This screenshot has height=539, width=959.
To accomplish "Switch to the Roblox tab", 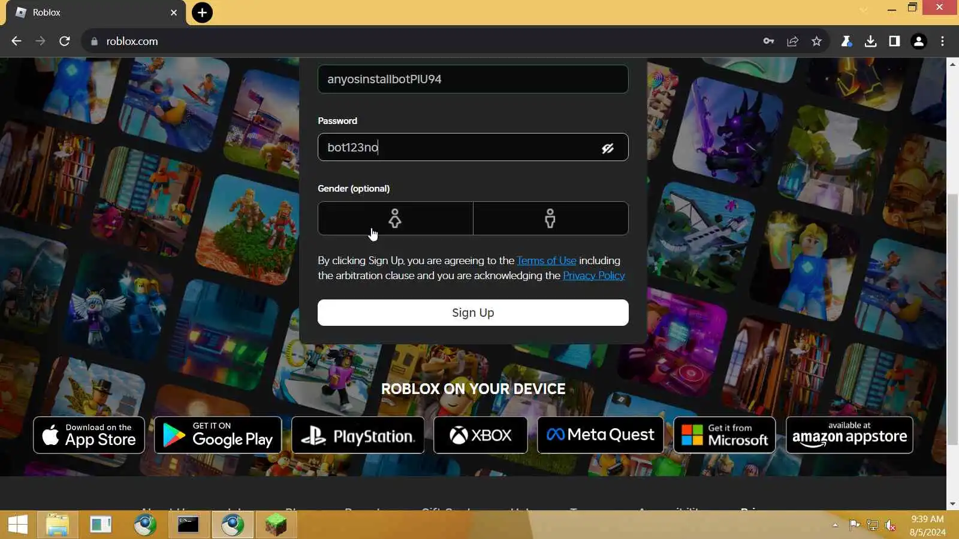I will point(96,13).
